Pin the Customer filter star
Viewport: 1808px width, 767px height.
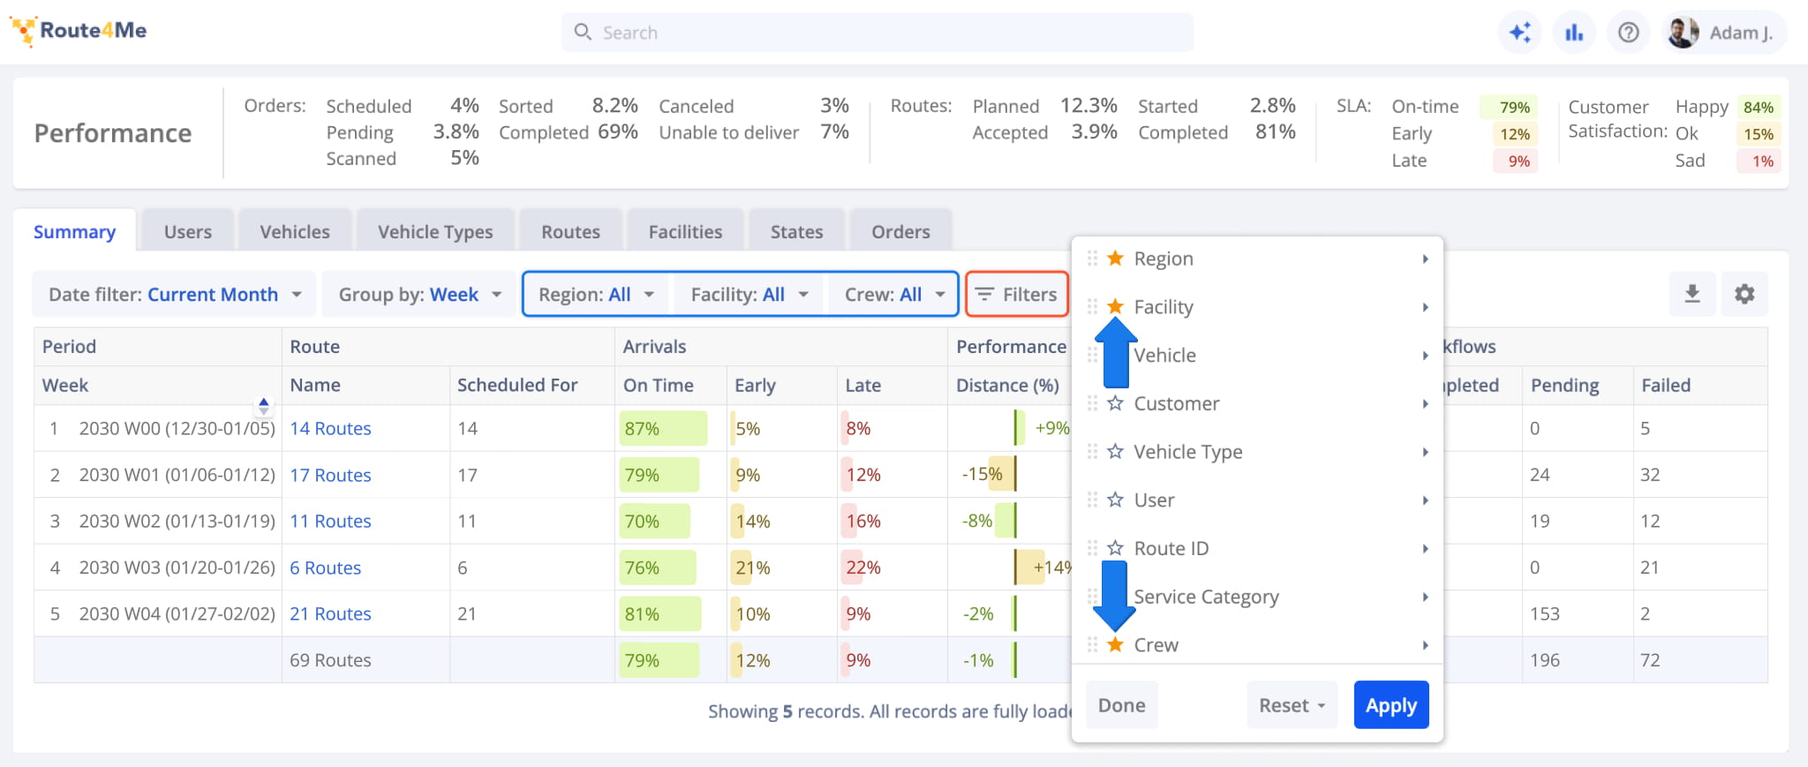tap(1116, 403)
